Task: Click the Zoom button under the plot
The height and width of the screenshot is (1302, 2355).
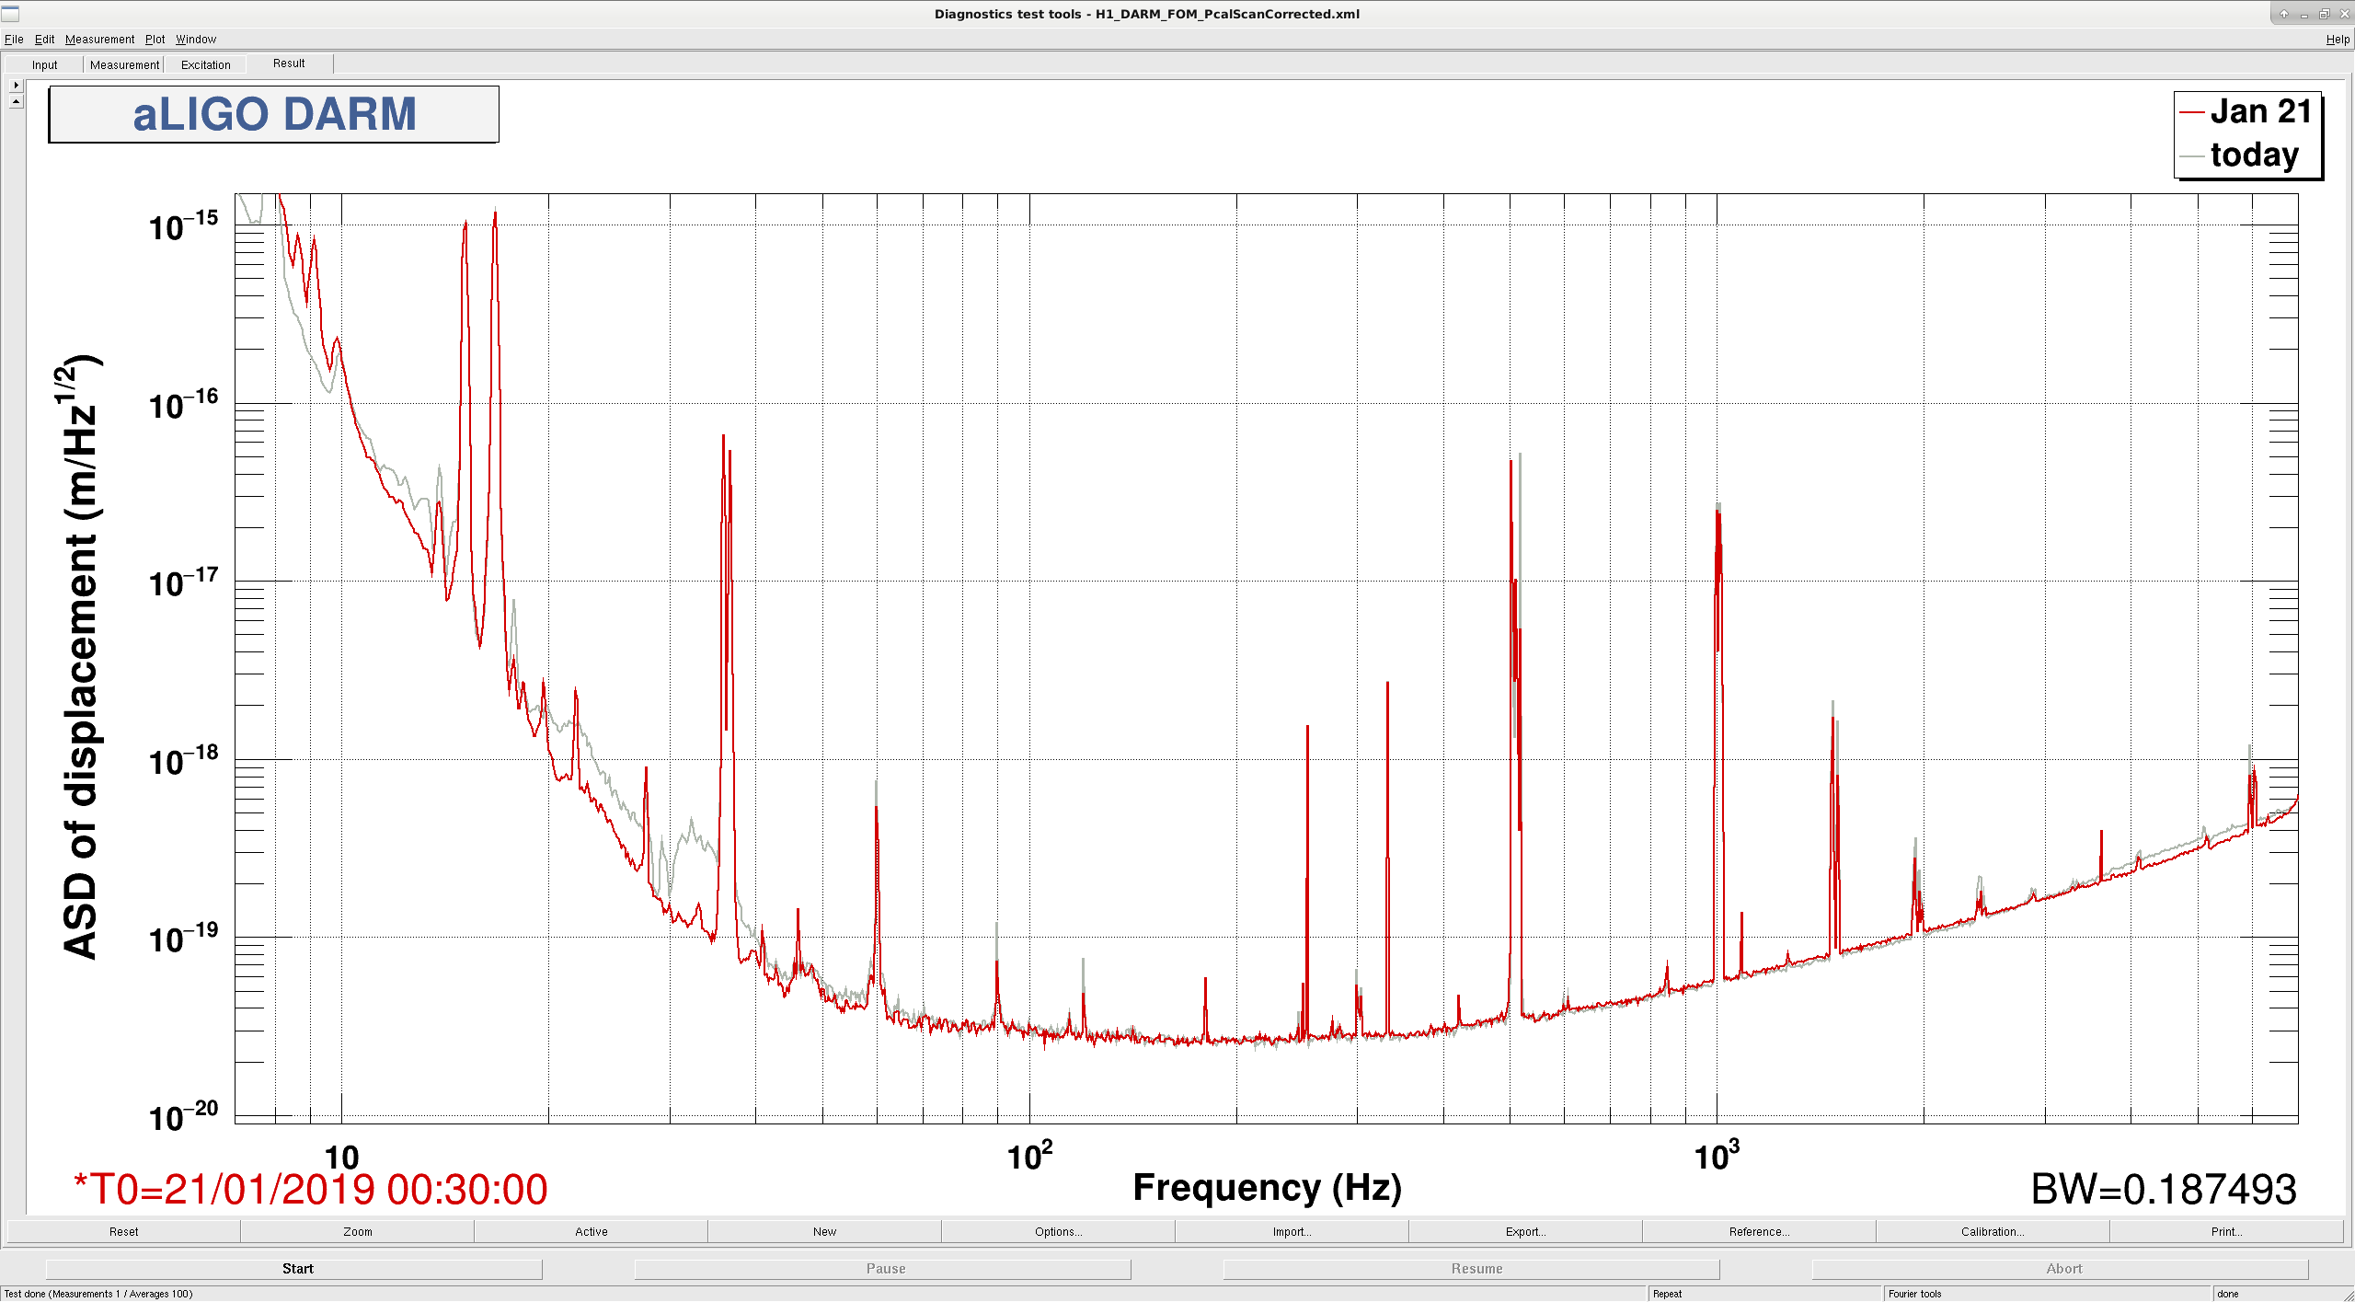Action: [x=358, y=1231]
